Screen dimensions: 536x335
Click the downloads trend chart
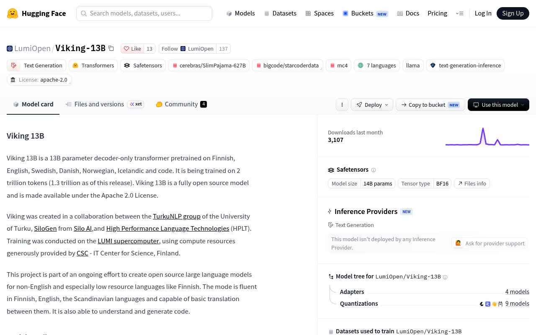pos(487,137)
